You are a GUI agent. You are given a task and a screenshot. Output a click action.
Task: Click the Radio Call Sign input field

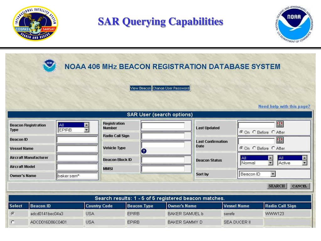point(163,136)
